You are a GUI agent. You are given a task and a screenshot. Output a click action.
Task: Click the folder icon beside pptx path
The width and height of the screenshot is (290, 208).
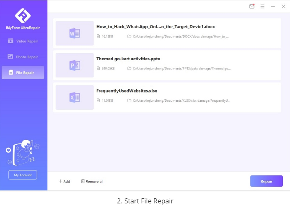click(129, 69)
